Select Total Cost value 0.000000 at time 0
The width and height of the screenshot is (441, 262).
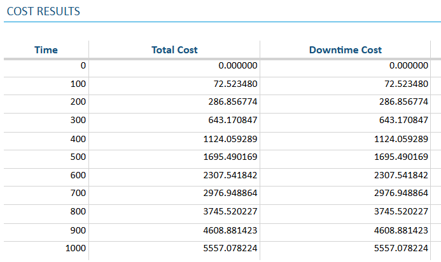pyautogui.click(x=237, y=65)
